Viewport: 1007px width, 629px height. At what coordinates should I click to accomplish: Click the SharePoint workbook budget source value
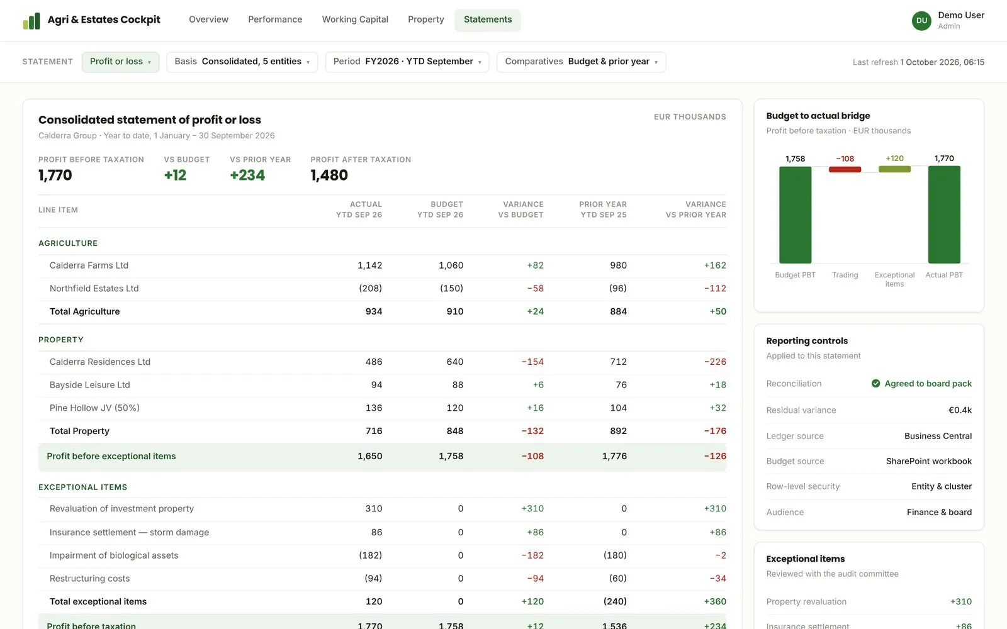tap(929, 461)
